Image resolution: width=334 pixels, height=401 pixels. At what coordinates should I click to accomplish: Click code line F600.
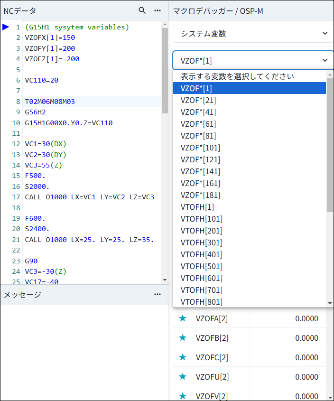point(35,218)
